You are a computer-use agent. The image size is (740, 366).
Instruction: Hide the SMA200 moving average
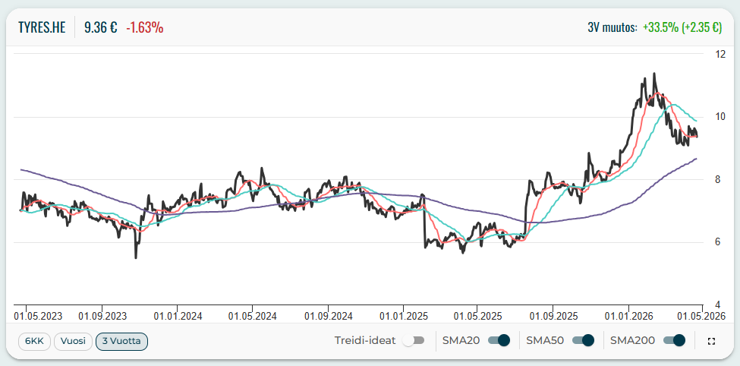tap(674, 341)
